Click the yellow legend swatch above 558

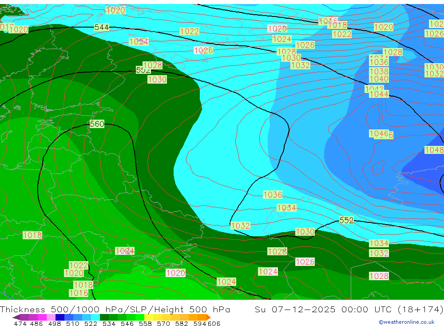[149, 317]
